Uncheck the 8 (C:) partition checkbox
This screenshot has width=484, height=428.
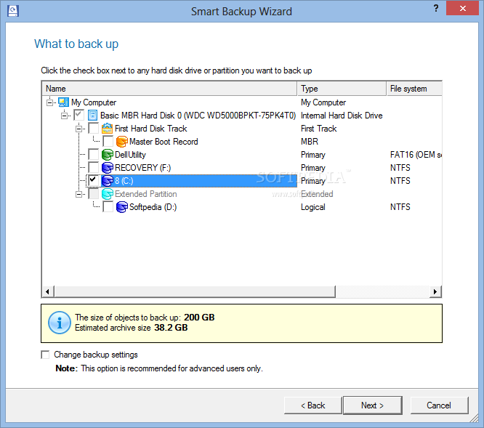tap(93, 181)
